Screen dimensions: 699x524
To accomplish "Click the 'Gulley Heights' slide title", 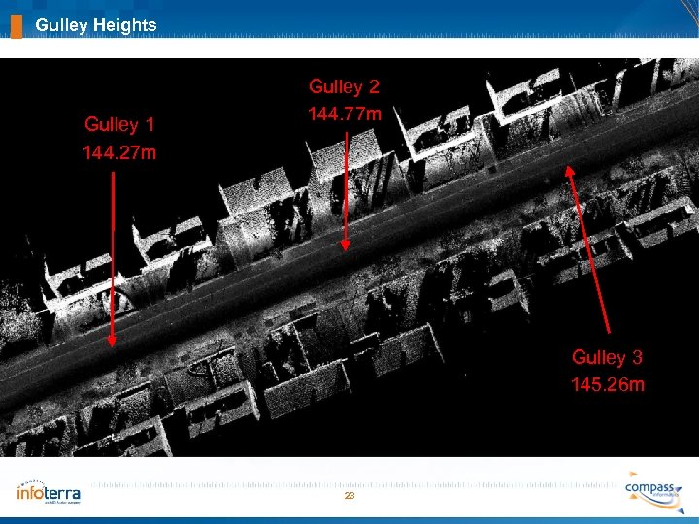I will (96, 25).
